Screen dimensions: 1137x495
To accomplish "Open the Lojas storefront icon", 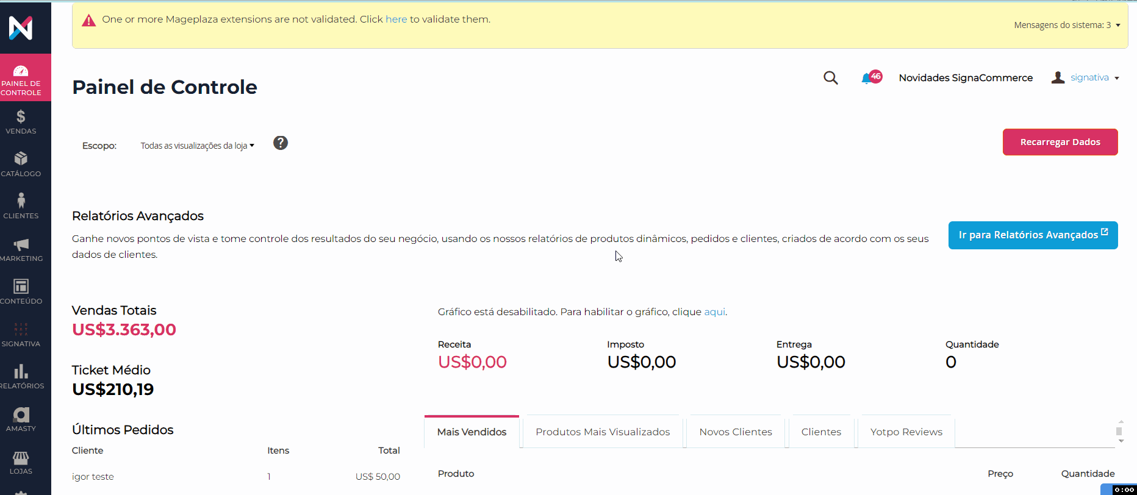I will 21,462.
